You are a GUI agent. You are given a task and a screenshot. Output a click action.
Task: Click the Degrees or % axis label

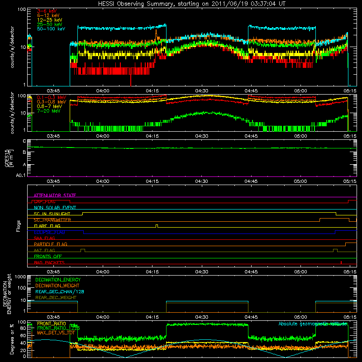pos(12,339)
